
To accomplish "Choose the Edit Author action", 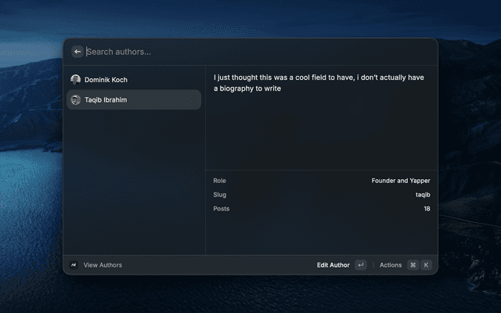I will (x=333, y=265).
